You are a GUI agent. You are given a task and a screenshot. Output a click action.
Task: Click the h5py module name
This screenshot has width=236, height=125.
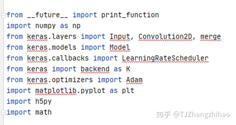(x=43, y=102)
